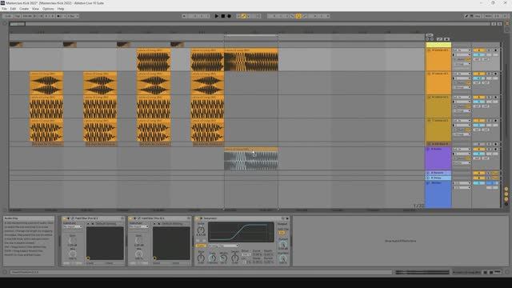This screenshot has width=512, height=288.
Task: Open Master track output dropdown
Action: click(462, 187)
